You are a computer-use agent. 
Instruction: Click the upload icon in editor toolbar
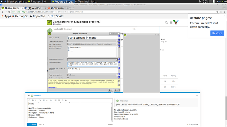(51, 100)
